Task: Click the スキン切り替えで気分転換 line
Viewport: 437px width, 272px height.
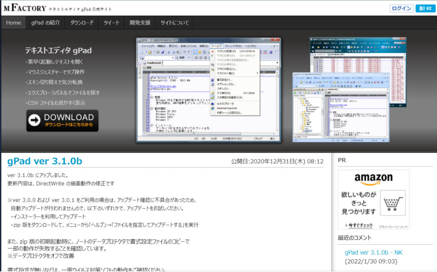Action: 54,82
